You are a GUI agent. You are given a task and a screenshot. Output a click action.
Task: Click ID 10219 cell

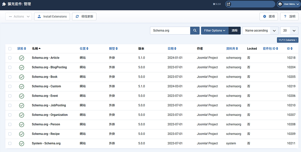[x=291, y=86]
